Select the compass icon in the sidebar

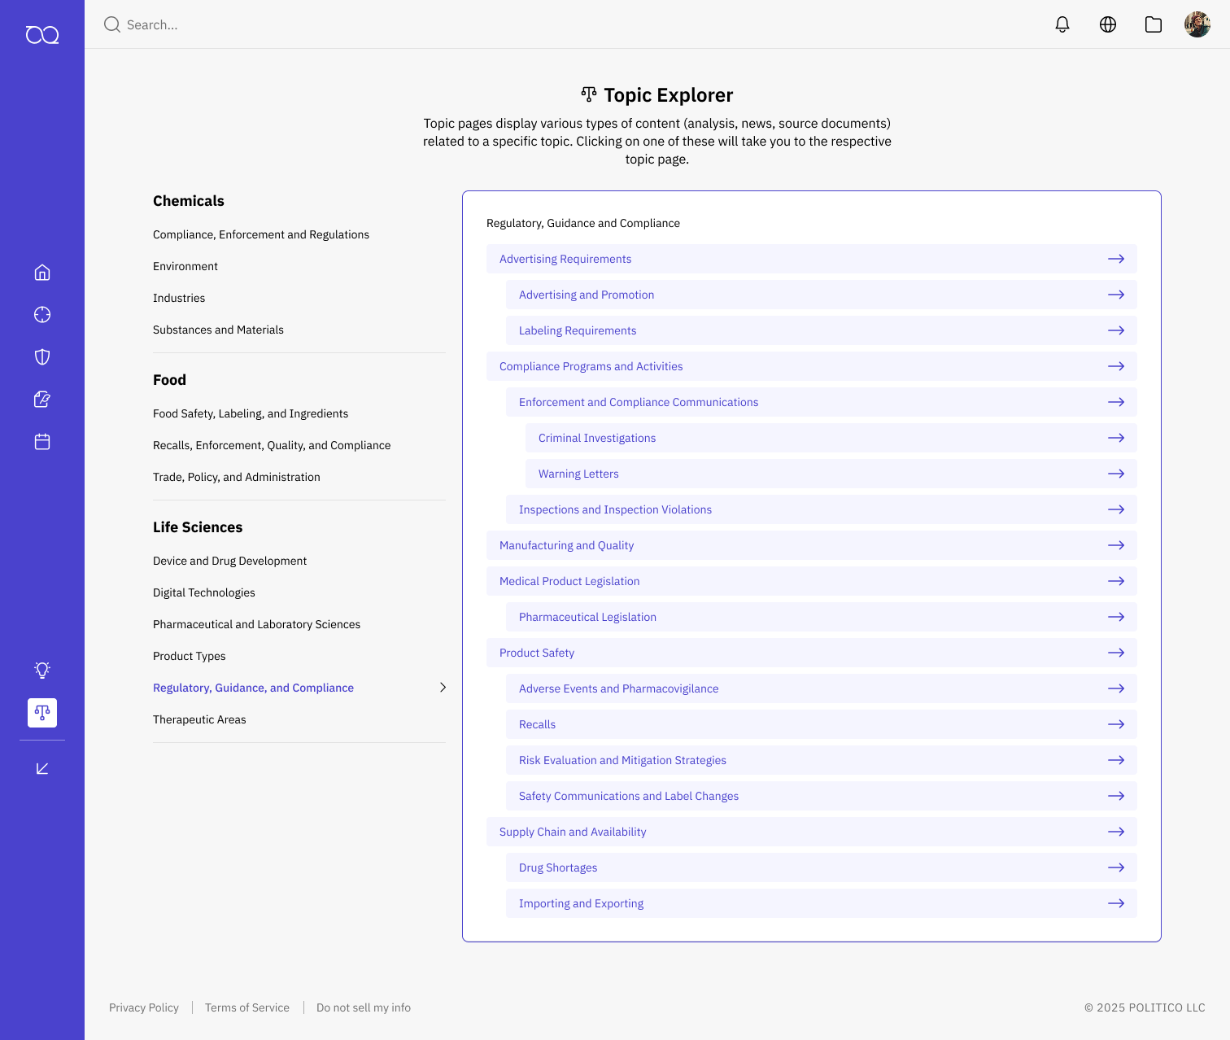(x=41, y=314)
